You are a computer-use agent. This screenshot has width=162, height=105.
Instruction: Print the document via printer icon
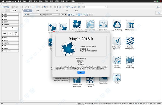pos(8,7)
